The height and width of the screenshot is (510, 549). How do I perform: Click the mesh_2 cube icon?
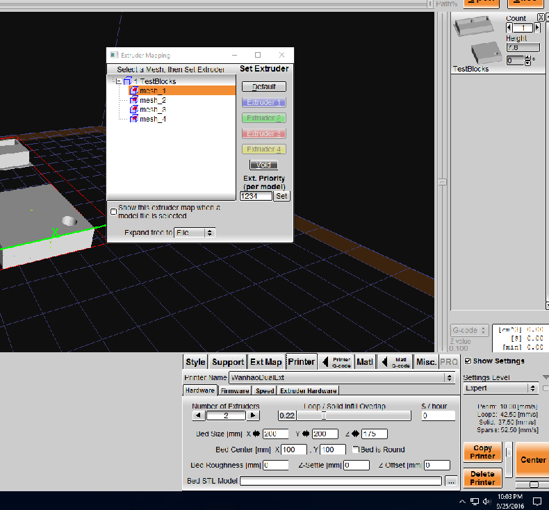coord(133,100)
